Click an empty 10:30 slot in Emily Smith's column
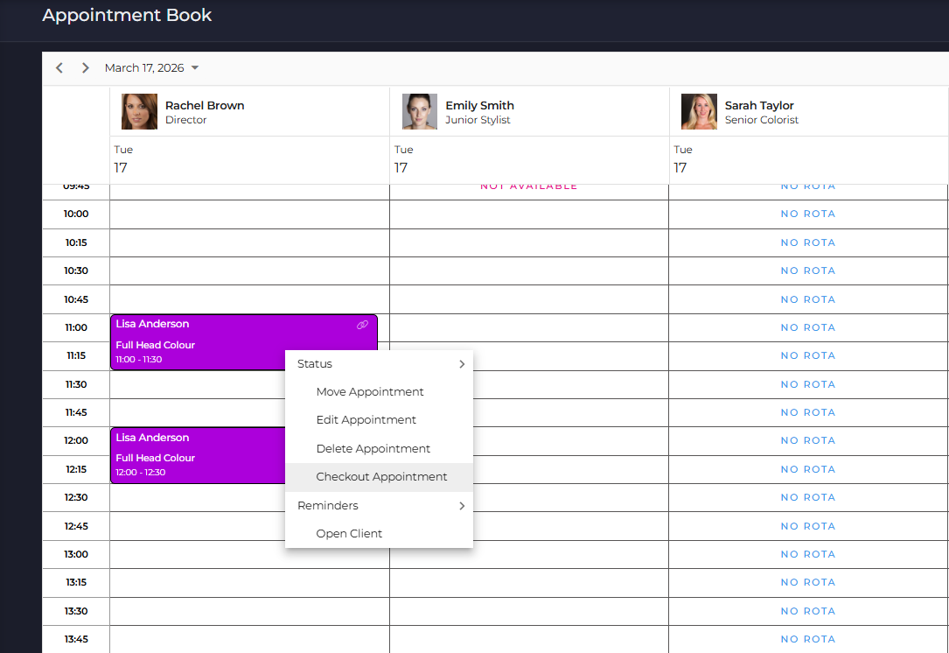 (x=528, y=270)
